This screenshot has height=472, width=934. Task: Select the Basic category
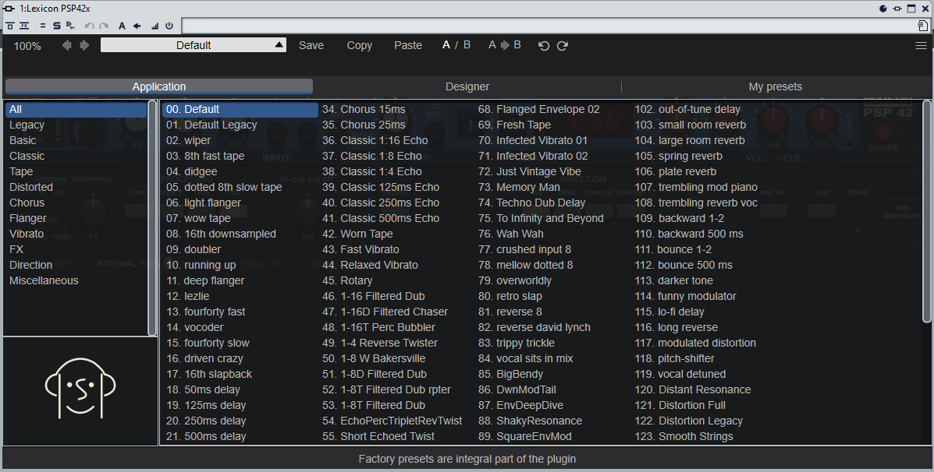76,140
